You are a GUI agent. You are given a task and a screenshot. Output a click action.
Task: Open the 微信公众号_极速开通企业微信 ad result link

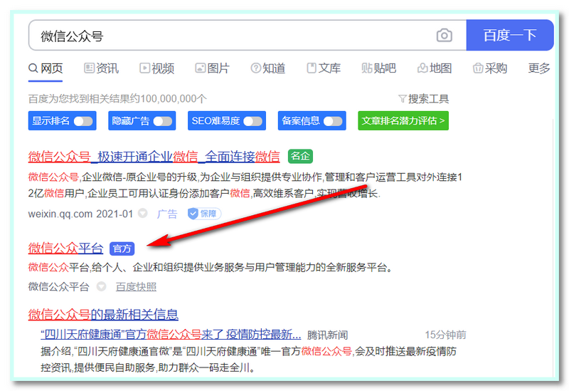click(154, 157)
